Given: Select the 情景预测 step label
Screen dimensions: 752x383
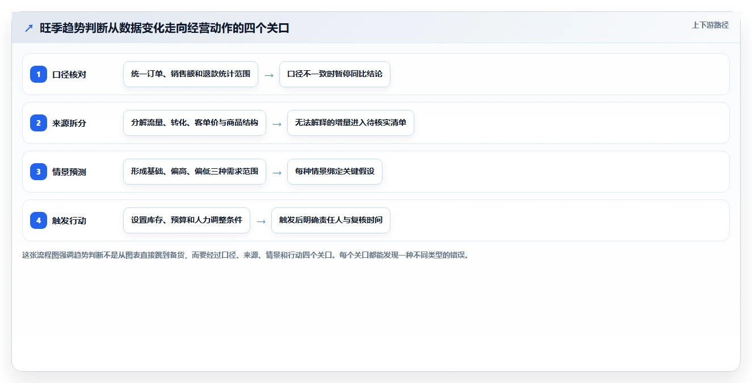Looking at the screenshot, I should point(69,172).
